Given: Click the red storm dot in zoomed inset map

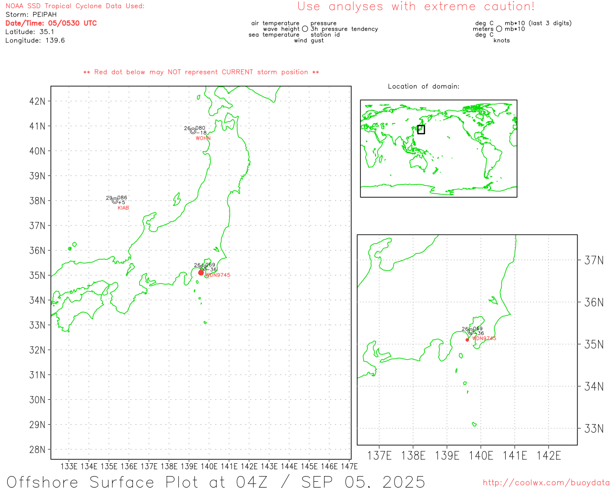Looking at the screenshot, I should coord(467,340).
